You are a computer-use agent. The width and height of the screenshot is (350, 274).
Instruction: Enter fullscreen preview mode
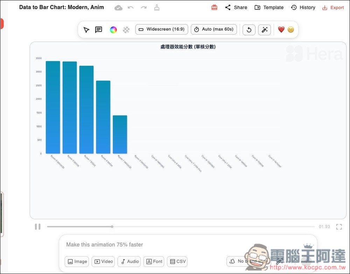click(x=339, y=226)
